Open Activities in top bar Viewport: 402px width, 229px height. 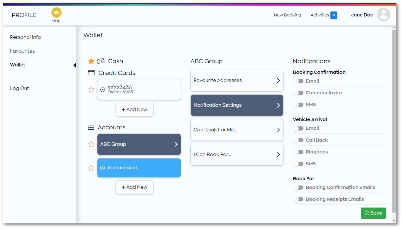coord(320,15)
